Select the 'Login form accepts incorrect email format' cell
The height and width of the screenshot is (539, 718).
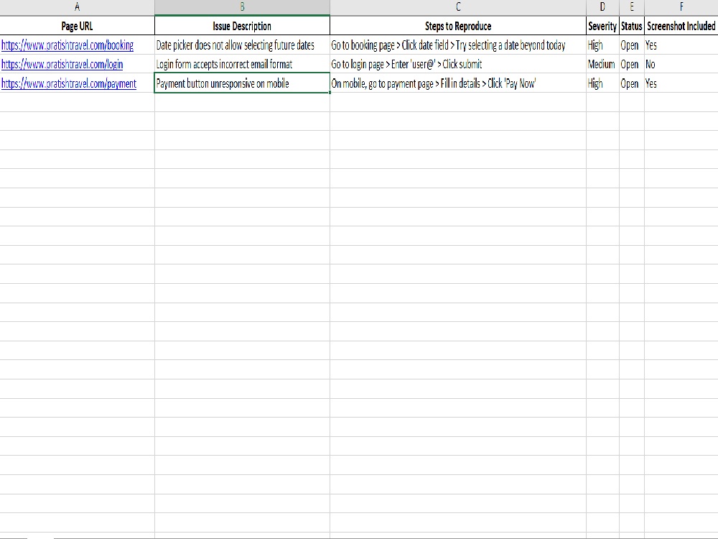[242, 64]
